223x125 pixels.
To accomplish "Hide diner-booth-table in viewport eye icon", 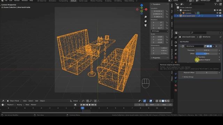I will point(217,16).
